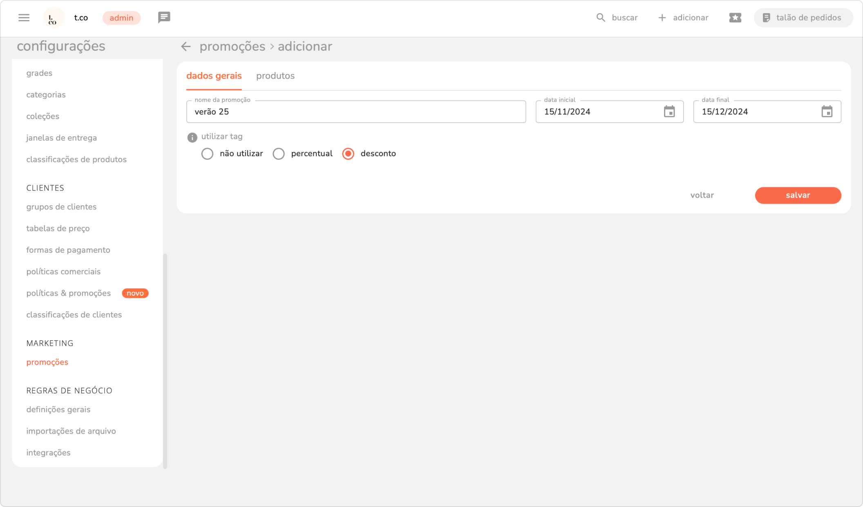Viewport: 863px width, 507px height.
Task: Switch to the dados gerais tab
Action: (x=214, y=76)
